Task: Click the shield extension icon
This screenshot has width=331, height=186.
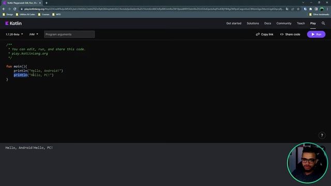Action: coord(305,9)
